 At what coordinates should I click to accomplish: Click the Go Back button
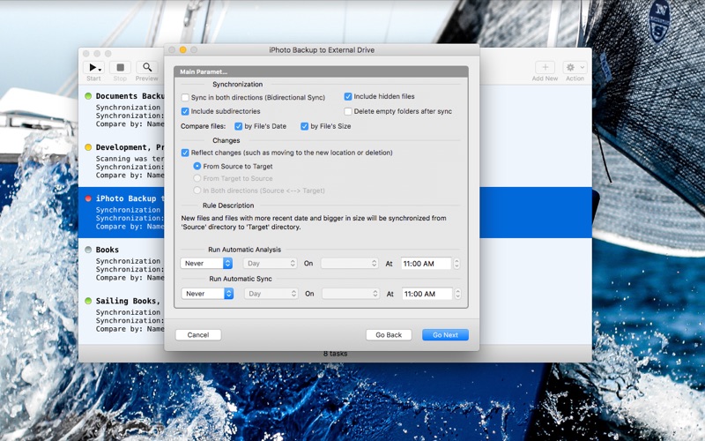pyautogui.click(x=389, y=335)
